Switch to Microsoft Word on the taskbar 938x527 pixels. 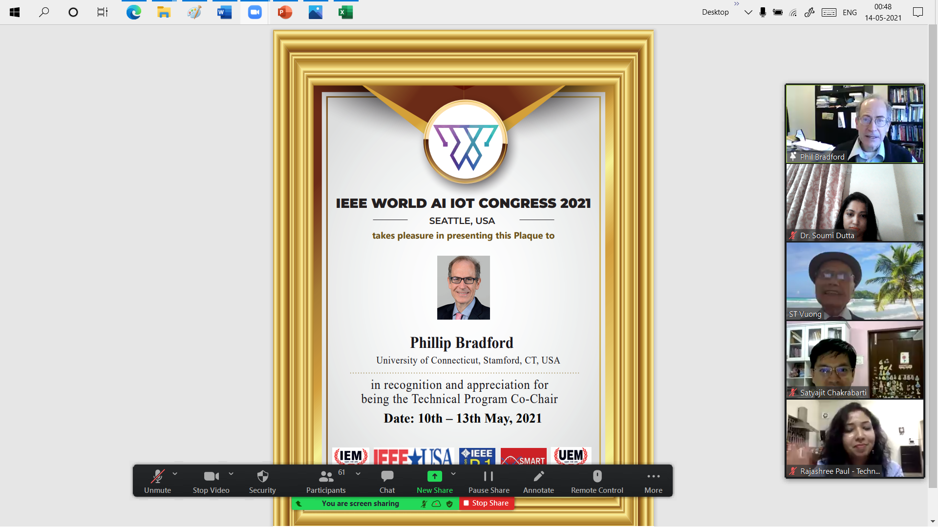[224, 12]
